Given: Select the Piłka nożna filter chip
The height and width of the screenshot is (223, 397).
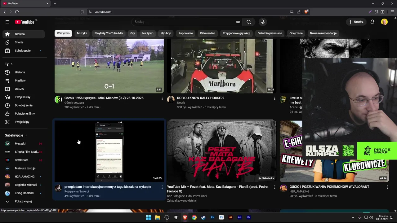Looking at the screenshot, I should pos(208,33).
